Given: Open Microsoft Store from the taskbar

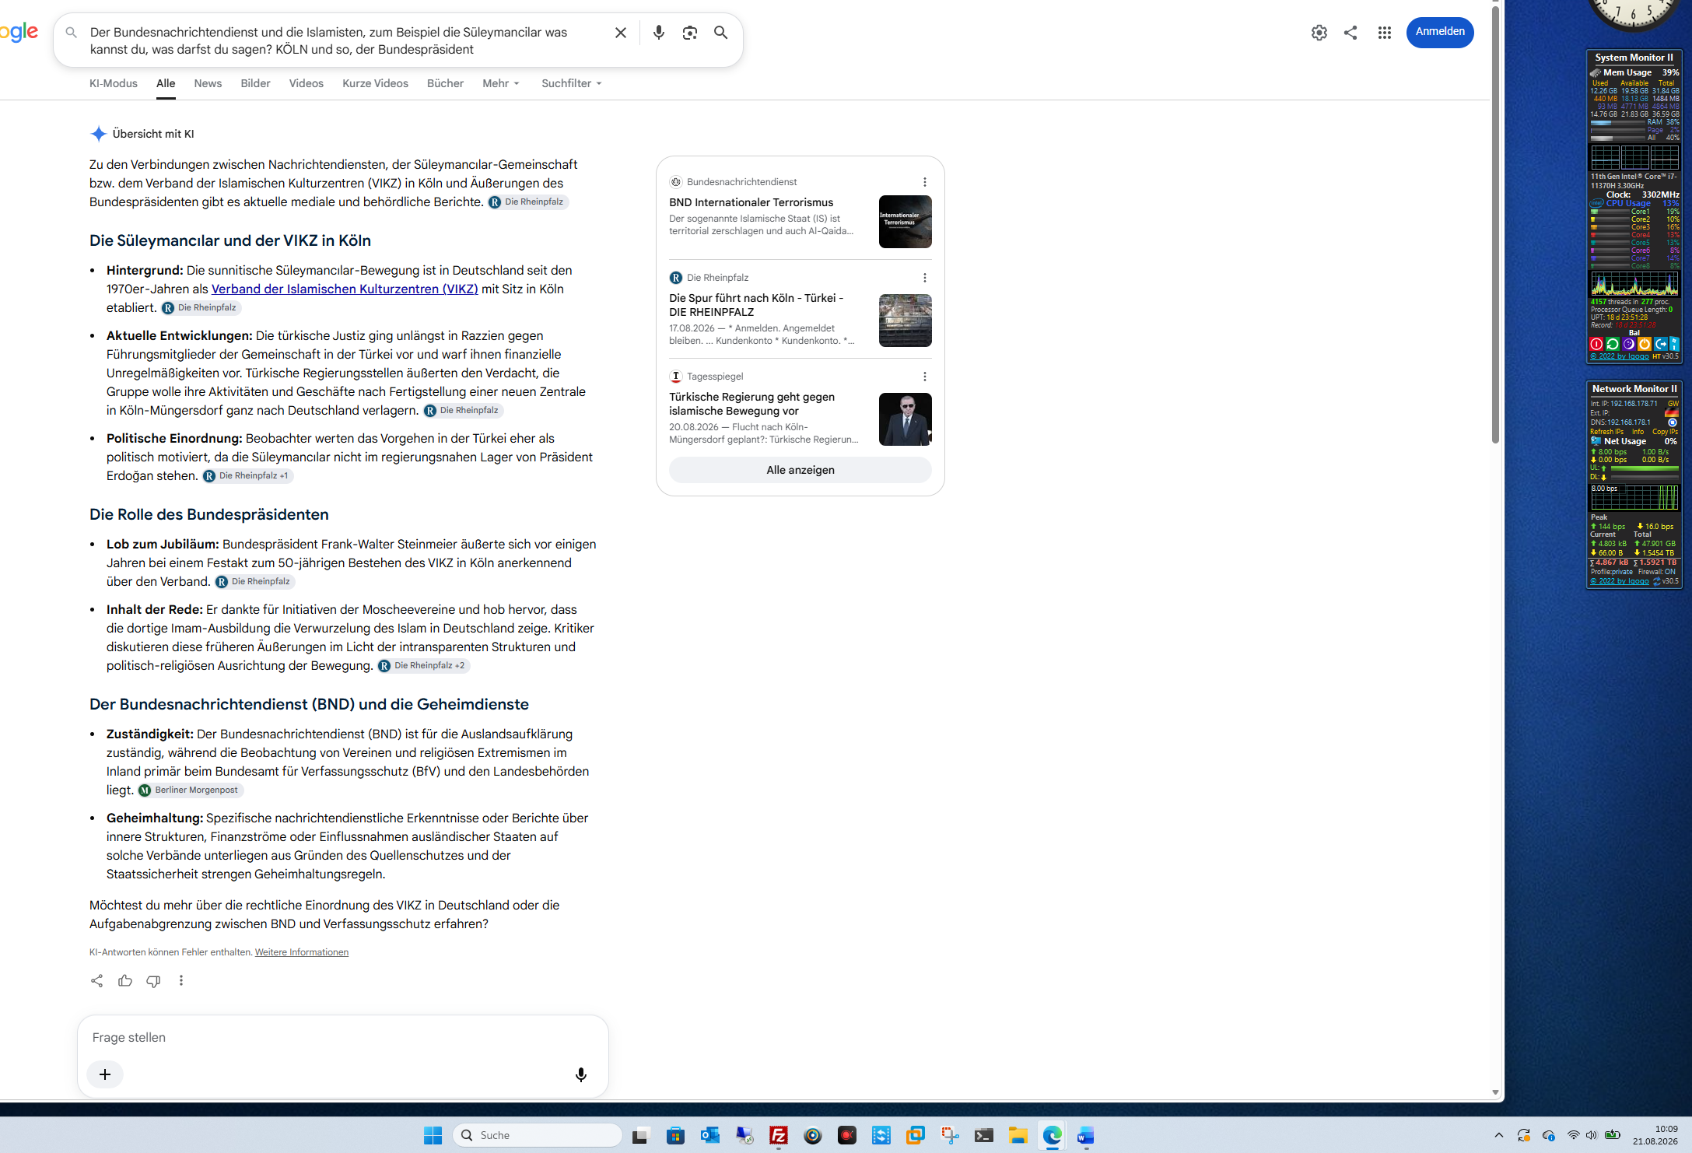Looking at the screenshot, I should (676, 1136).
